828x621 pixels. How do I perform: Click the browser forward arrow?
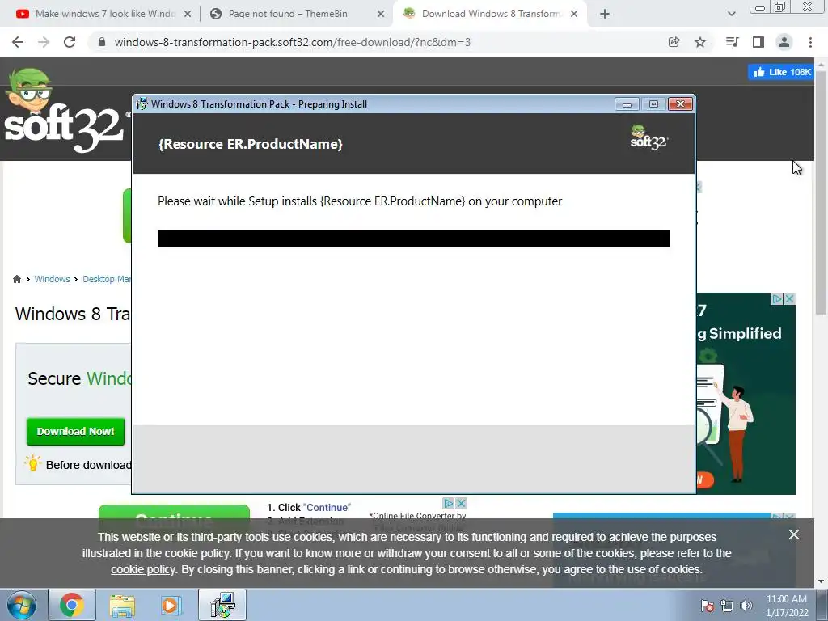tap(44, 42)
